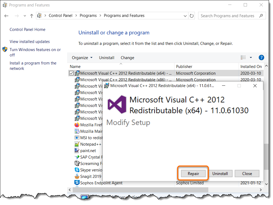Click the Mozilla Maintenance Service icon

point(77,131)
